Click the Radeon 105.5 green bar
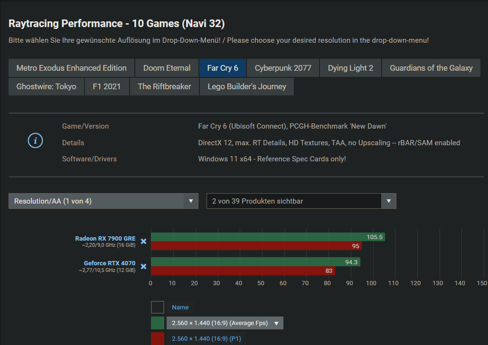Viewport: 488px width, 345px height. tap(268, 237)
